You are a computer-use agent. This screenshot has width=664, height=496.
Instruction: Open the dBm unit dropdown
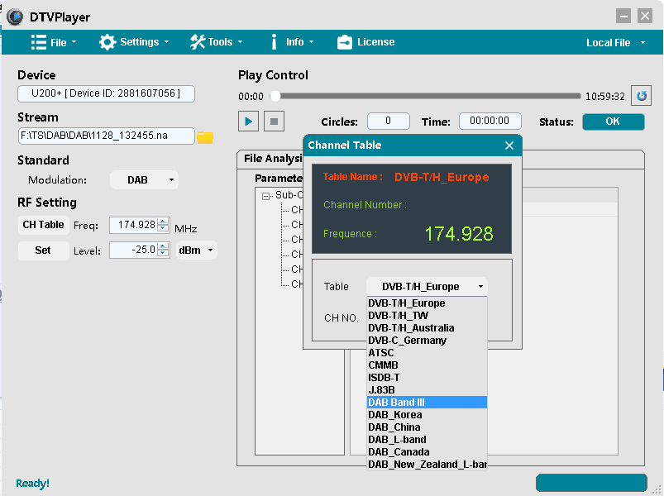(196, 250)
